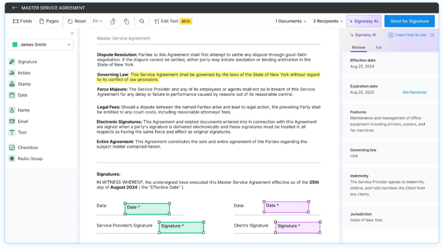Click the Send for Signature button
The height and width of the screenshot is (249, 443).
pos(409,21)
